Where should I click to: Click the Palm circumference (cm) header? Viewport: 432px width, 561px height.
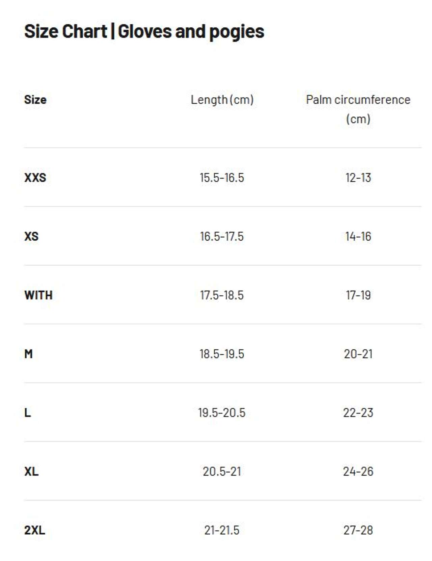coord(358,109)
